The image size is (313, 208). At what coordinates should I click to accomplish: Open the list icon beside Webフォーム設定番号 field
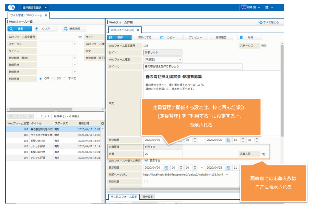(80, 37)
